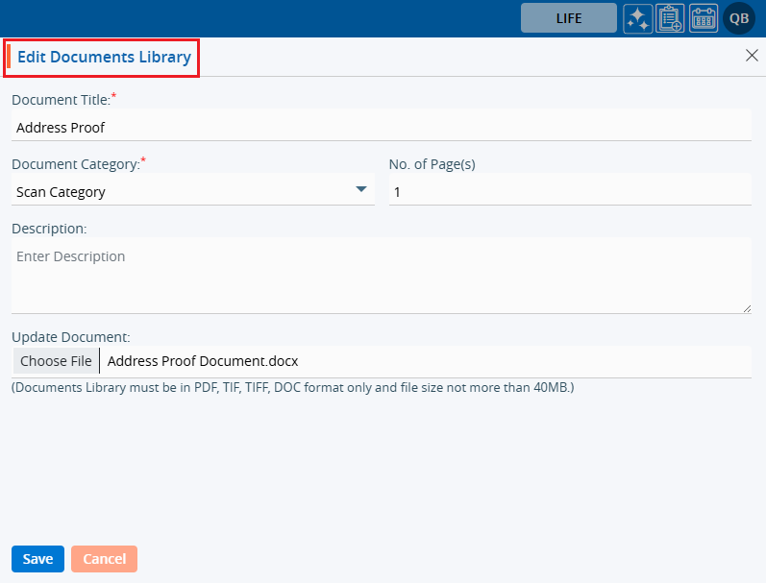Focus the Document Title field with Address Proof
This screenshot has height=583, width=766.
381,127
